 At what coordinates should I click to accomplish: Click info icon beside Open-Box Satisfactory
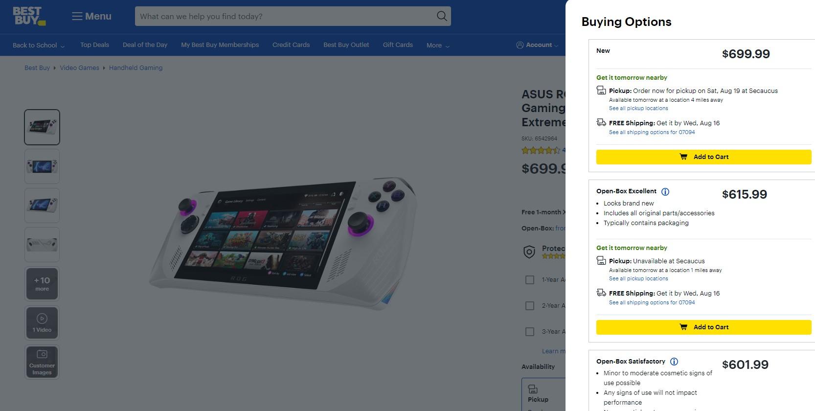click(674, 362)
